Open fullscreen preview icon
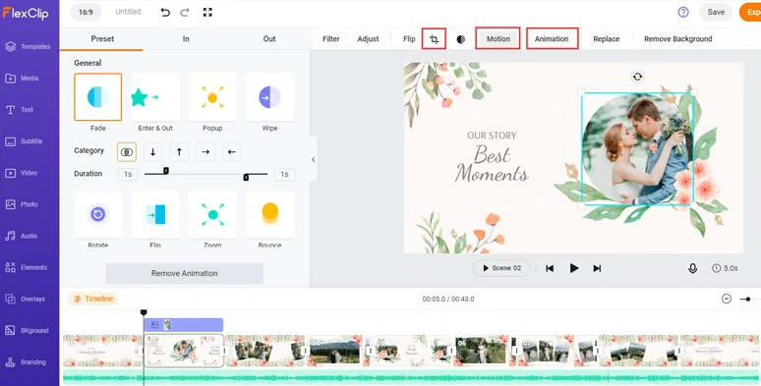Viewport: 761px width, 386px height. pos(207,12)
